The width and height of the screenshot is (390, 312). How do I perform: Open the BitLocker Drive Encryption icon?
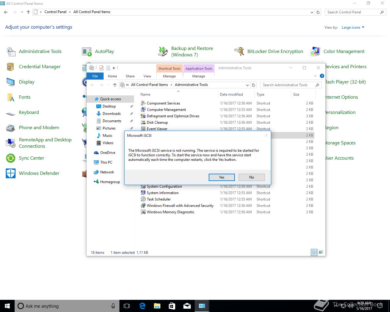point(239,51)
